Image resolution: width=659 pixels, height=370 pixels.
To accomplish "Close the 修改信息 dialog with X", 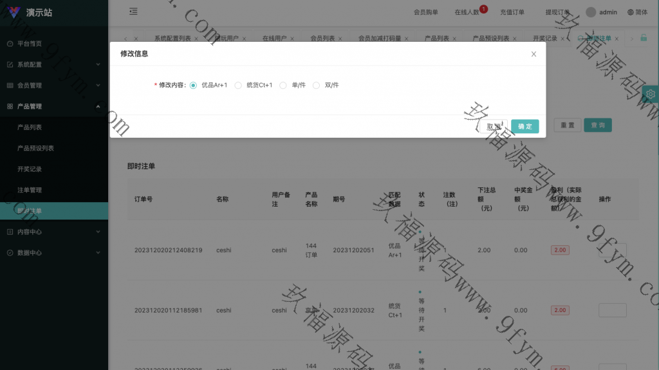I will 534,54.
